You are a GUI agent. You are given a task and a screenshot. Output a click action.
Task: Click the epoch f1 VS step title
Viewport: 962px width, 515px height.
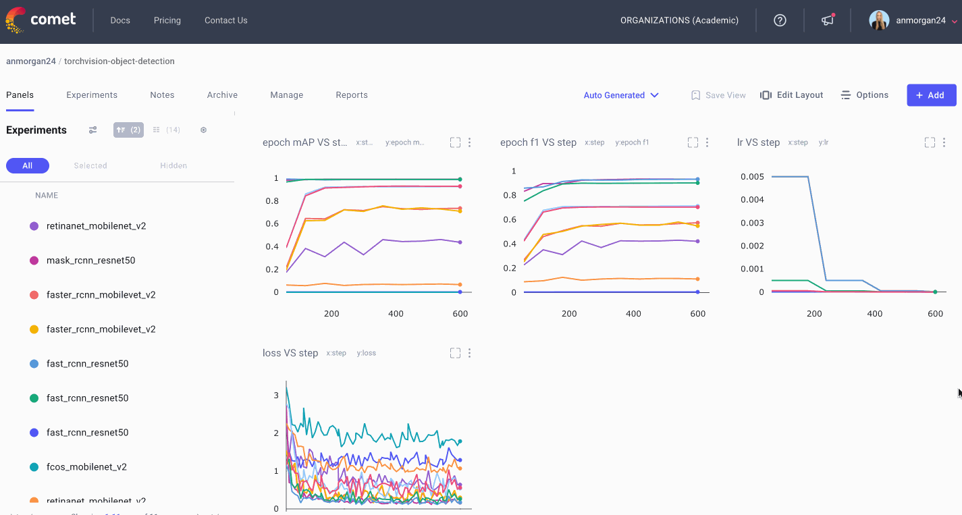pos(538,142)
